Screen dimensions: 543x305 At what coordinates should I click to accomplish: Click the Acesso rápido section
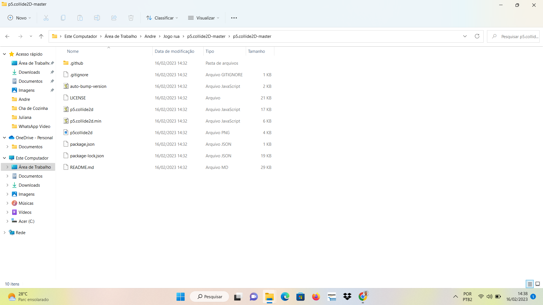(x=29, y=54)
